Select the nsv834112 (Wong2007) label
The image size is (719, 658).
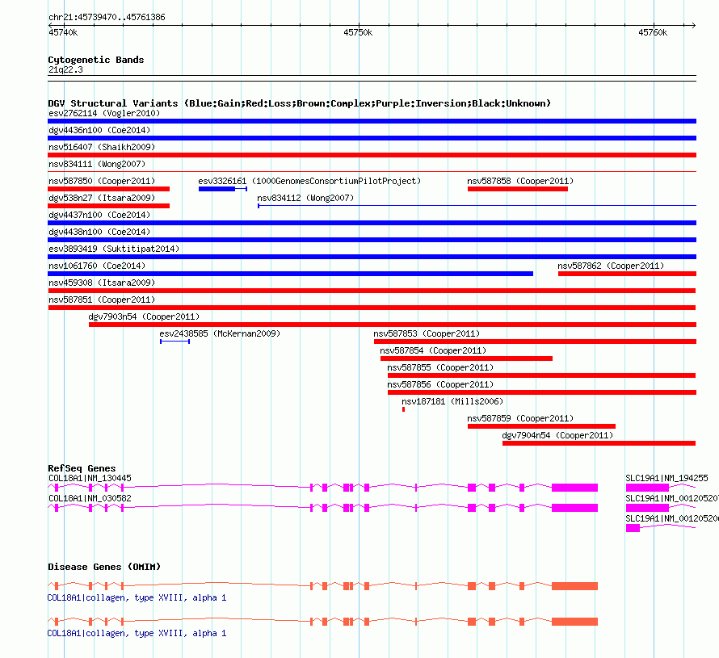(305, 198)
